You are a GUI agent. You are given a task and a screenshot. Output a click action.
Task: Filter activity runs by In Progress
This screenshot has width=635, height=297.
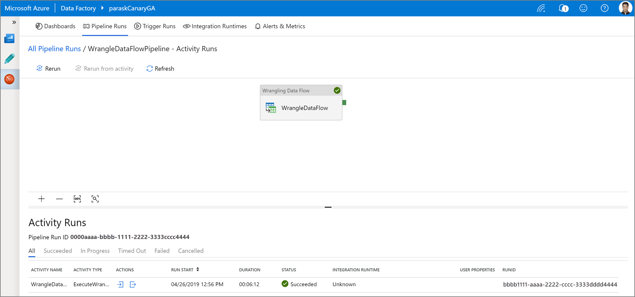95,251
